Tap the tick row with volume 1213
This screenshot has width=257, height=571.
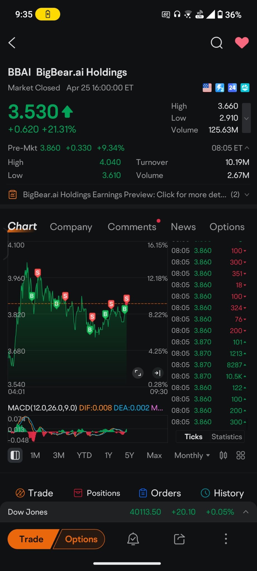click(209, 353)
